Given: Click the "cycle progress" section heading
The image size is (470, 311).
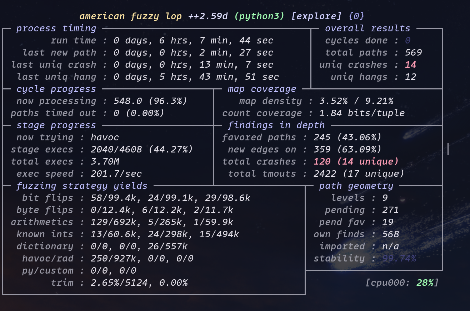Looking at the screenshot, I should [56, 89].
